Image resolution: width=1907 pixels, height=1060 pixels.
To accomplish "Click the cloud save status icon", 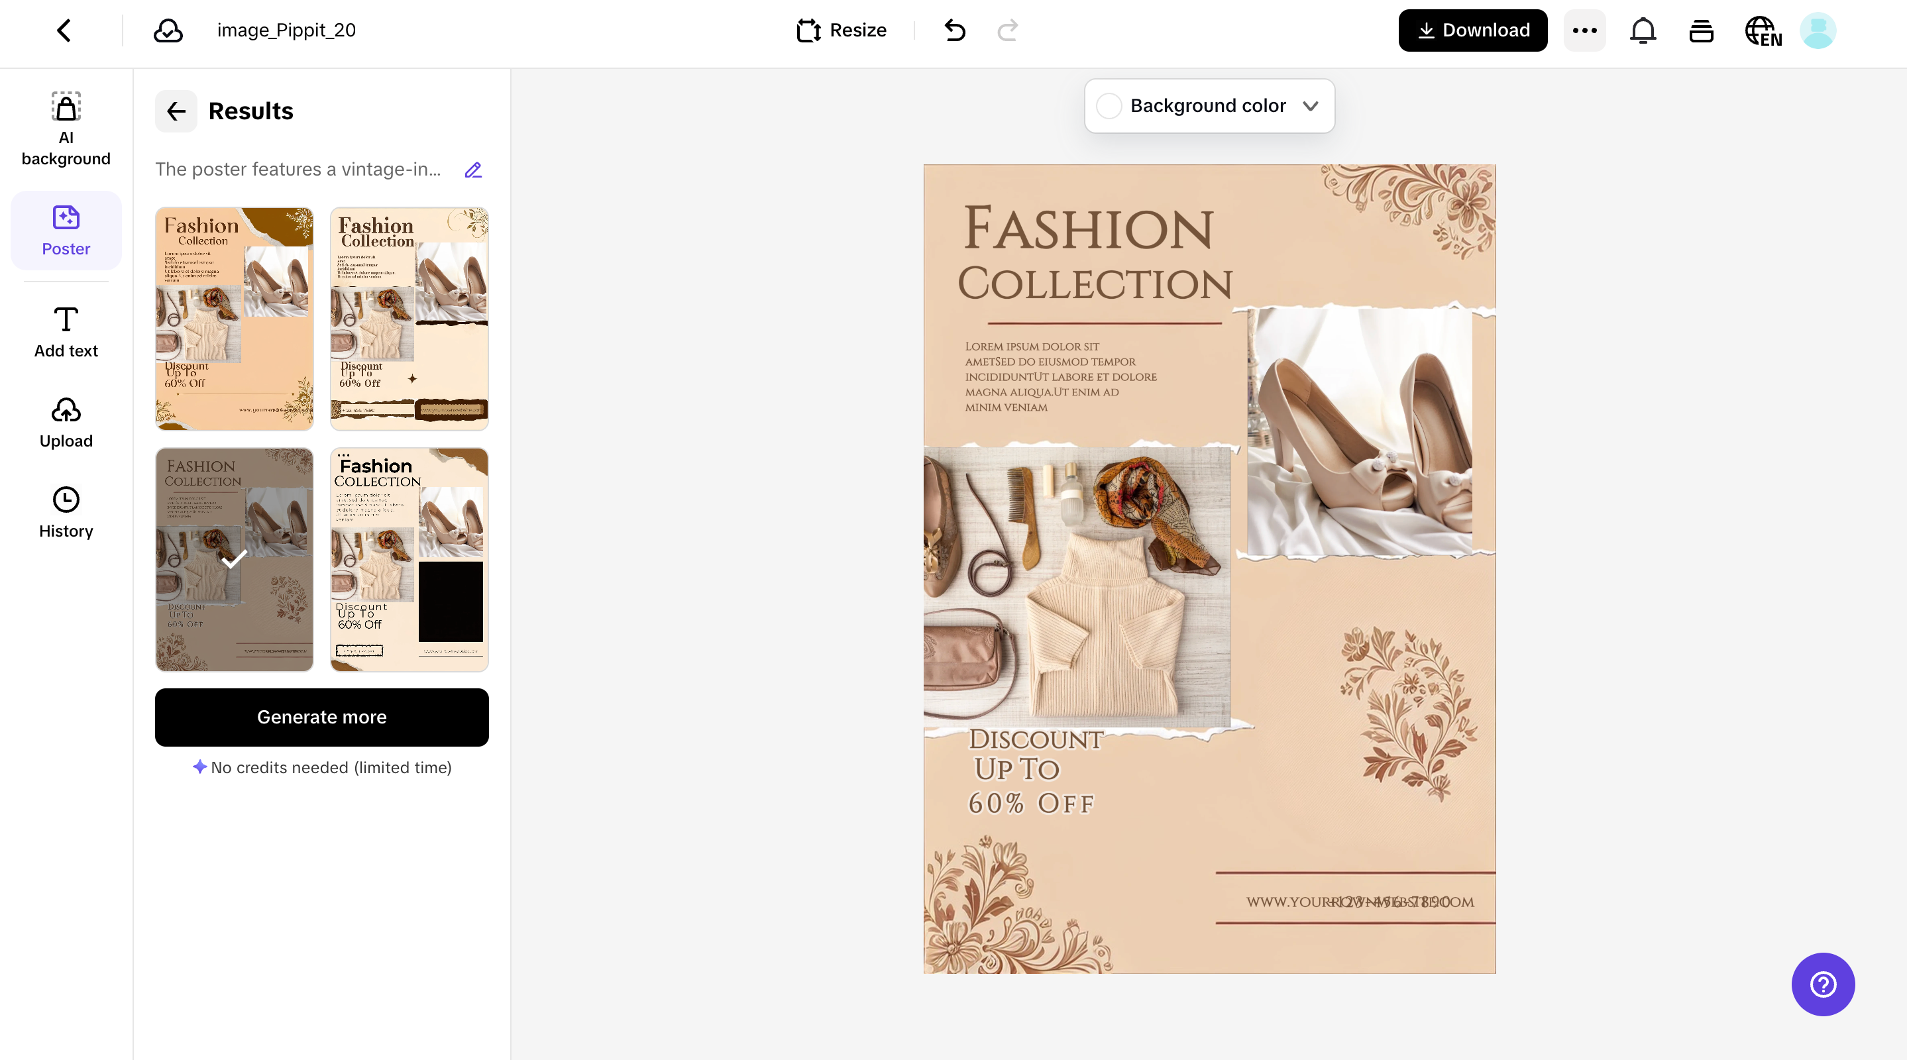I will [x=168, y=30].
